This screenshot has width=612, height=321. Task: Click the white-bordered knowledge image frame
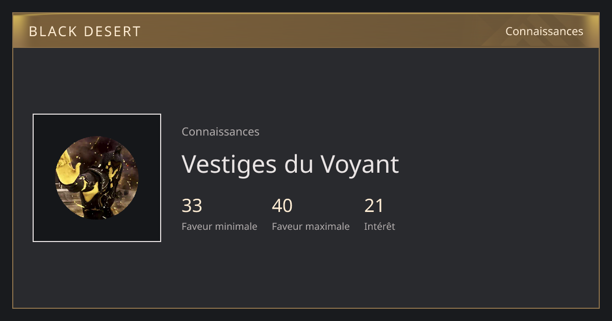pyautogui.click(x=97, y=178)
